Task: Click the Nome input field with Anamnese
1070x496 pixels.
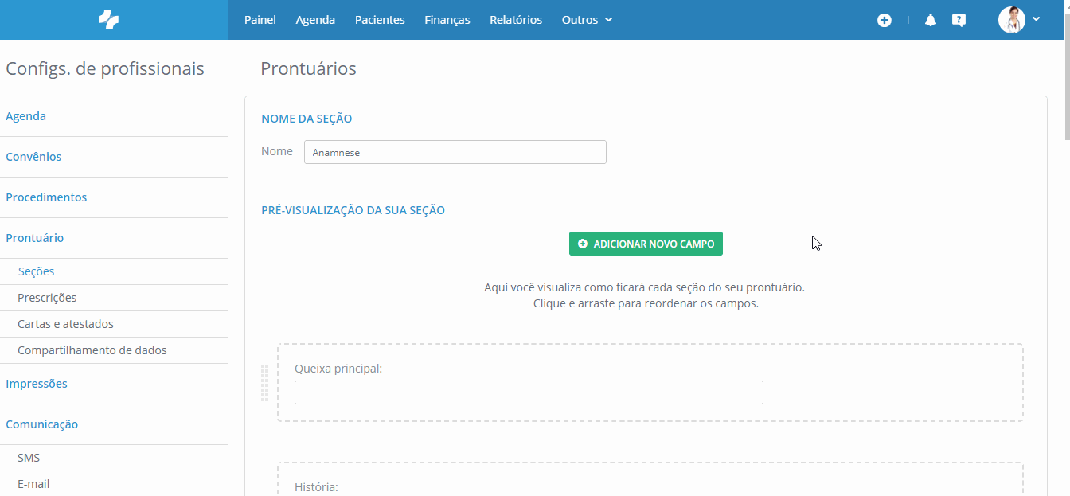Action: pos(455,152)
